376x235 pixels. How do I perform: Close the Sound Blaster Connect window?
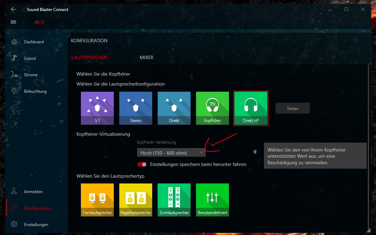[x=363, y=9]
